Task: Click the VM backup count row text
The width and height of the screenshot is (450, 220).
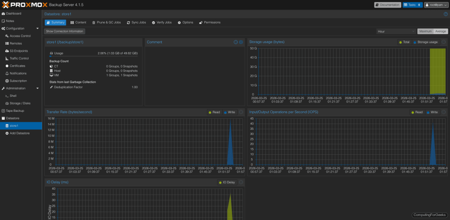Action: click(x=94, y=75)
